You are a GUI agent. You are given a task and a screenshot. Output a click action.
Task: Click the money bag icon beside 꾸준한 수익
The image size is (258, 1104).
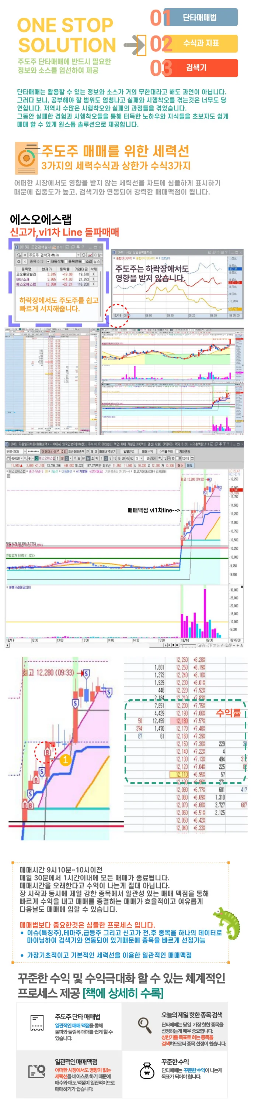pos(147,1070)
